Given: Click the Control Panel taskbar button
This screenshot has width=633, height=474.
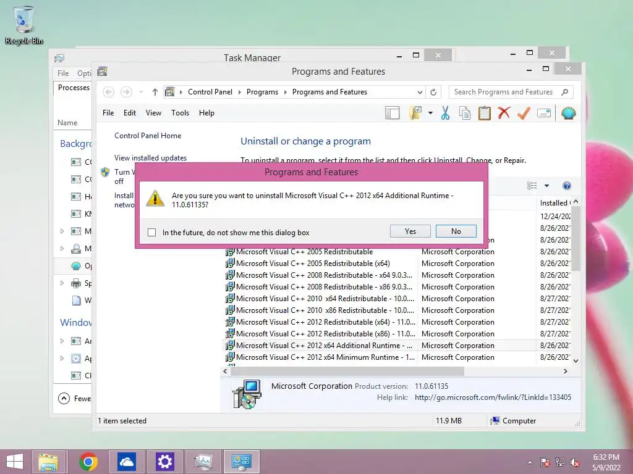Looking at the screenshot, I should click(242, 462).
